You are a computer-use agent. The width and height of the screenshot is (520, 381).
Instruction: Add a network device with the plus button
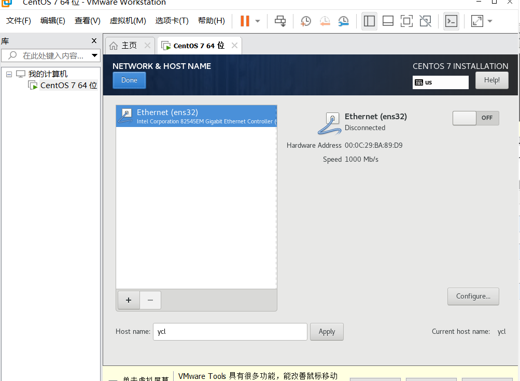point(129,300)
